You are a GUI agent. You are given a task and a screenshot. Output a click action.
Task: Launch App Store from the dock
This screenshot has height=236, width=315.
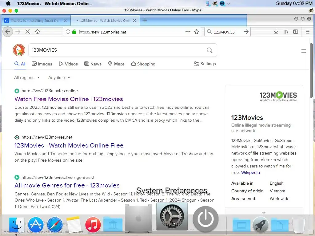pyautogui.click(x=36, y=225)
